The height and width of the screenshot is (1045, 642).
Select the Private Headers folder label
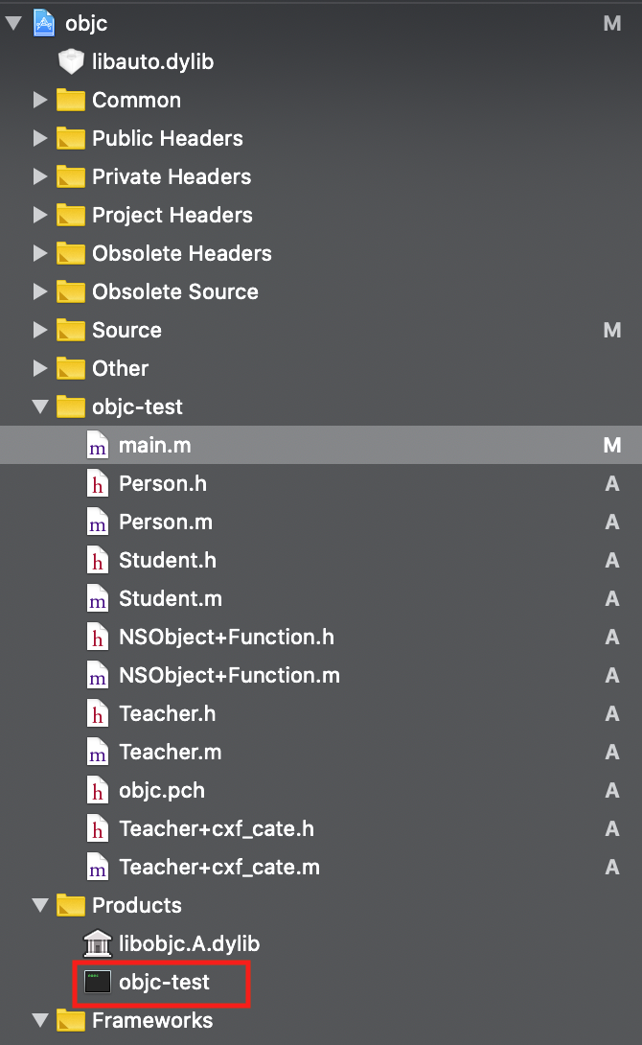[172, 176]
